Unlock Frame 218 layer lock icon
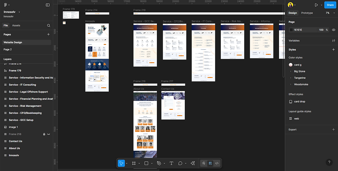 pyautogui.click(x=44, y=134)
